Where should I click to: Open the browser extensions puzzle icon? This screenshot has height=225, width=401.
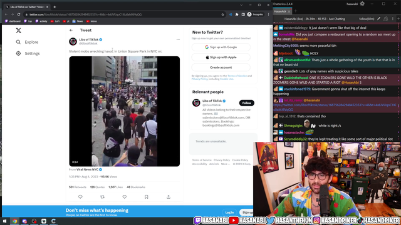pos(237,14)
